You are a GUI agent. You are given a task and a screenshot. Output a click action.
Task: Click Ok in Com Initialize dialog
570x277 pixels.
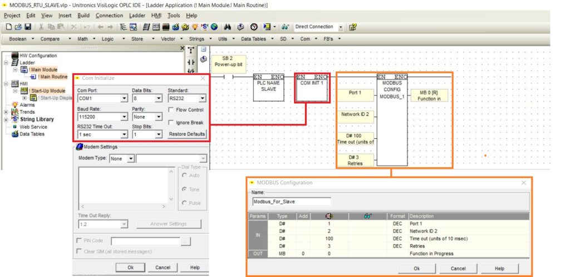(130, 268)
